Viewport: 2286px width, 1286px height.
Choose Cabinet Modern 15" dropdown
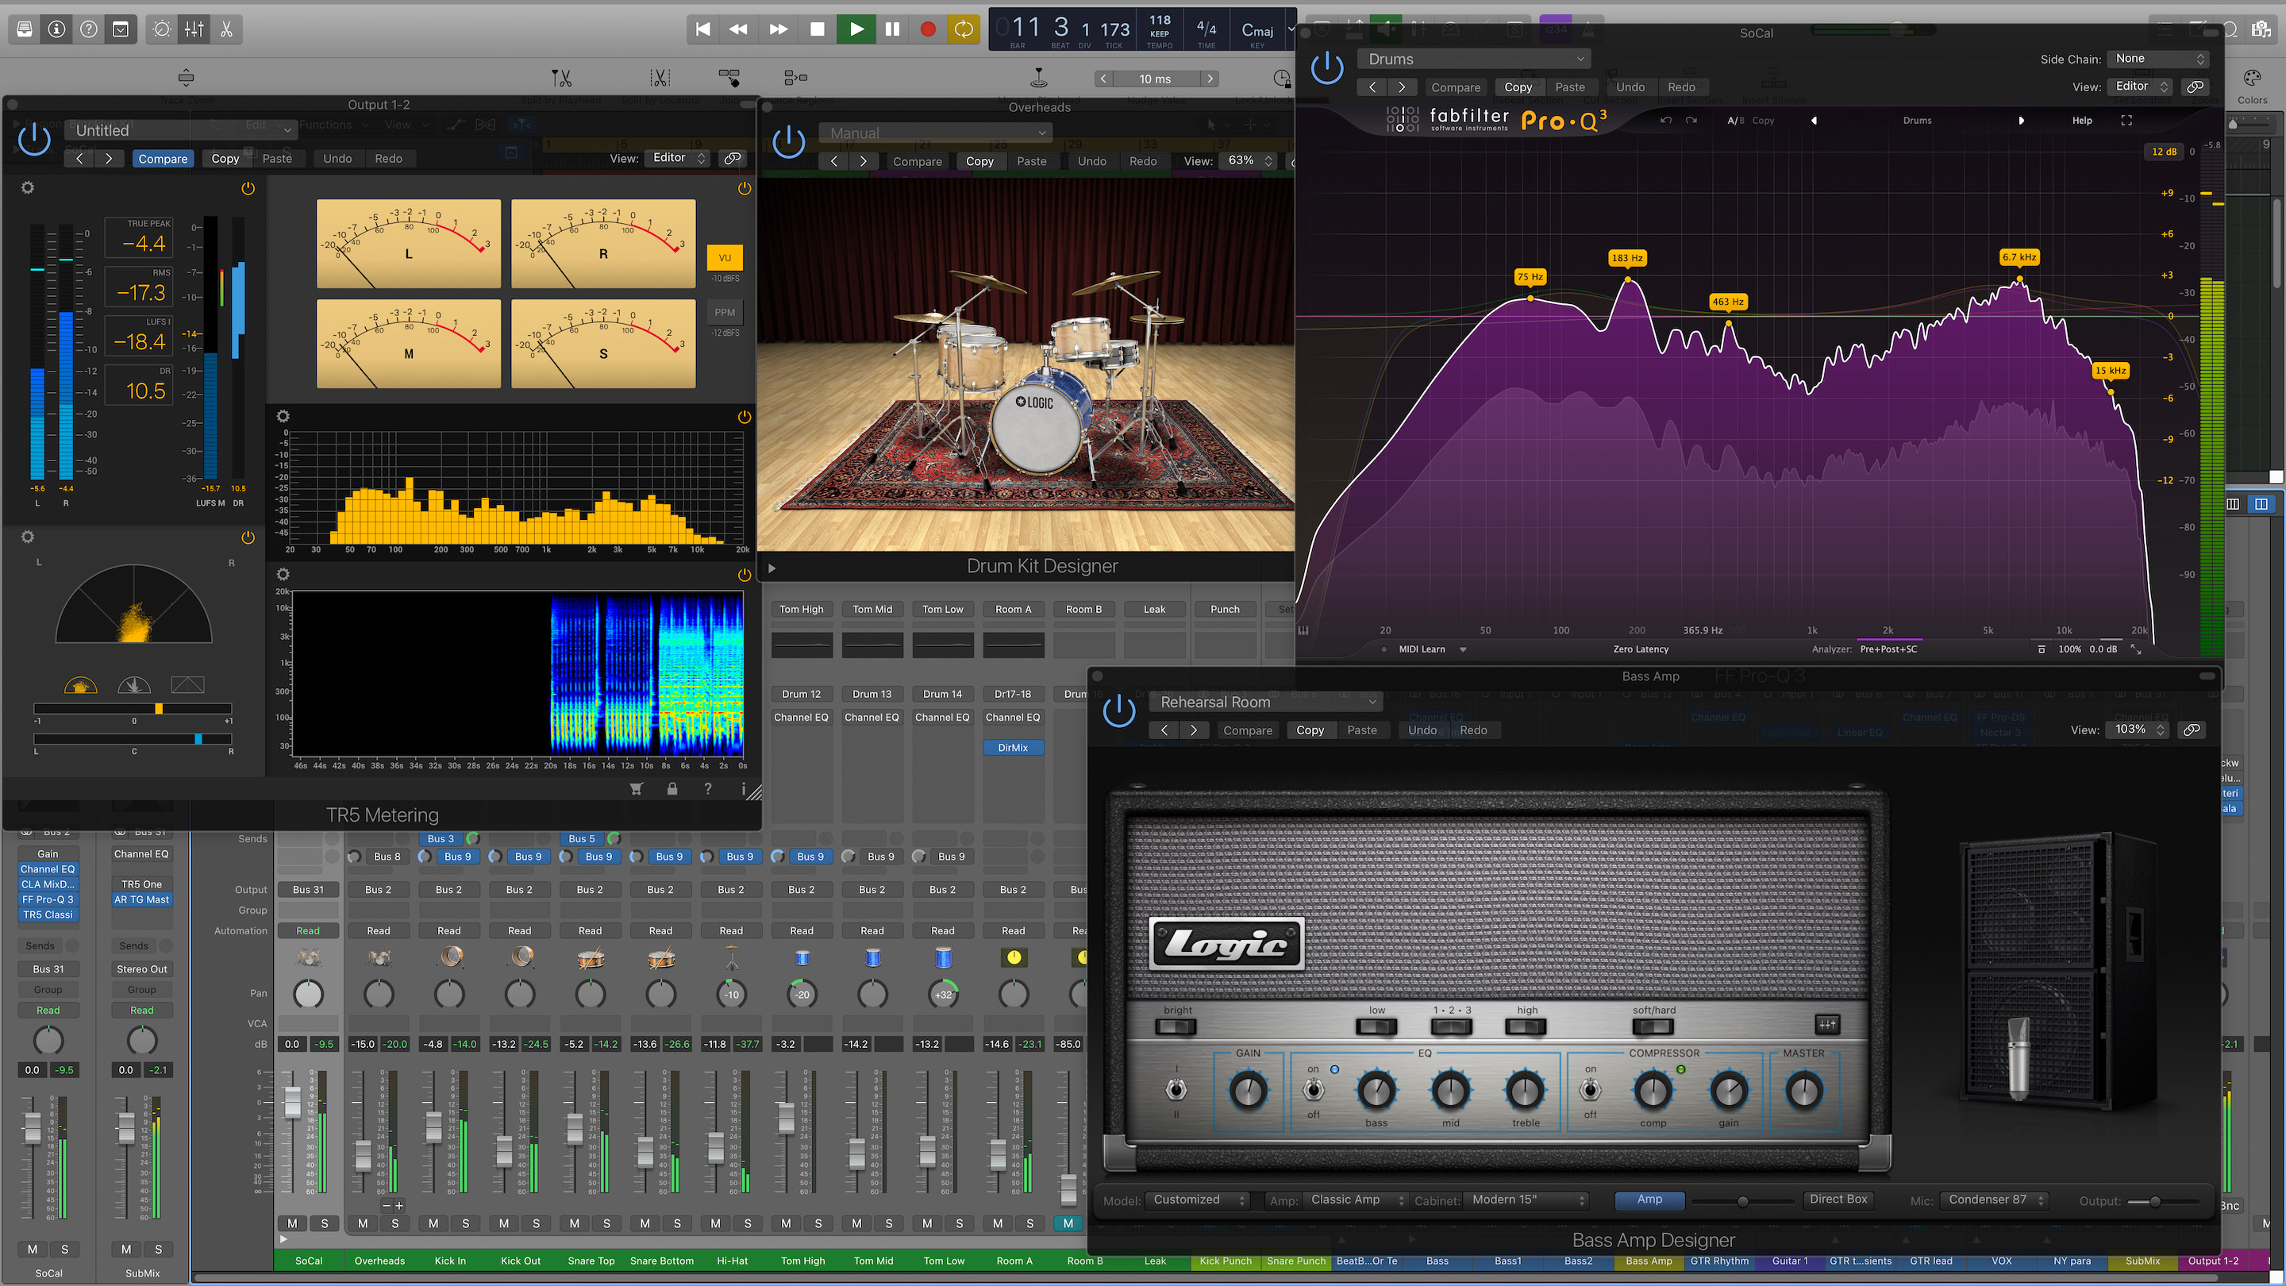[x=1526, y=1200]
